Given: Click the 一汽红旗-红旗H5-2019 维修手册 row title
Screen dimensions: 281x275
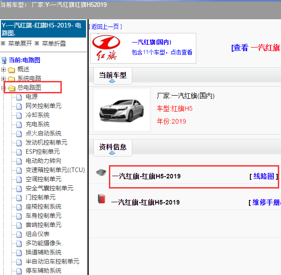Looking at the screenshot, I should pos(146,203).
